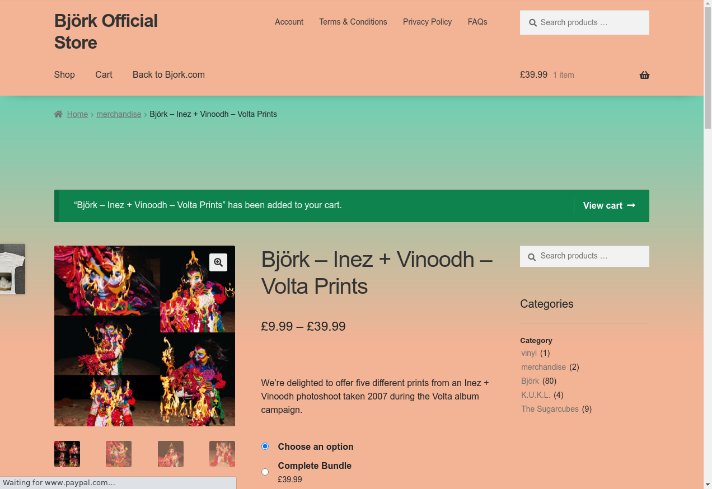Click the page vertical scrollbar
The image size is (712, 489).
point(708,244)
